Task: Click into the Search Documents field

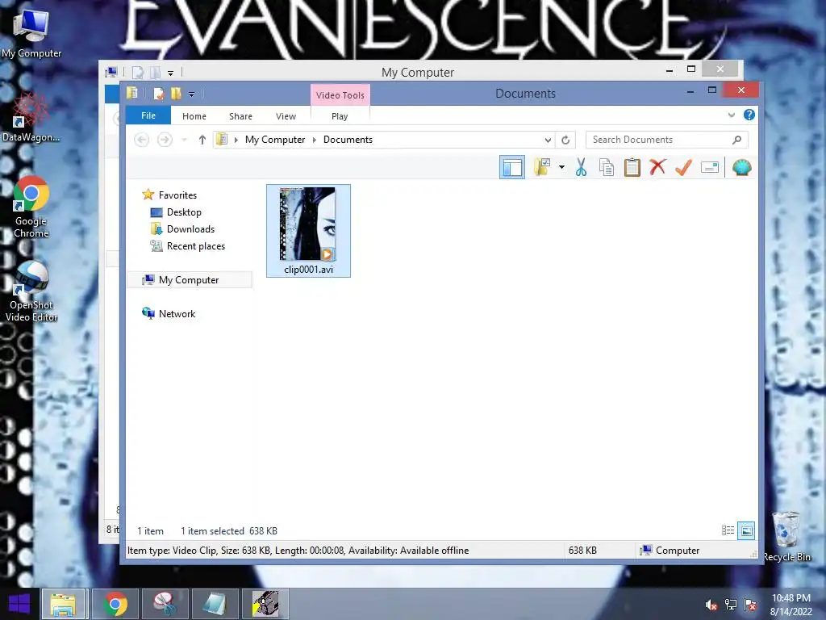Action: 658,140
